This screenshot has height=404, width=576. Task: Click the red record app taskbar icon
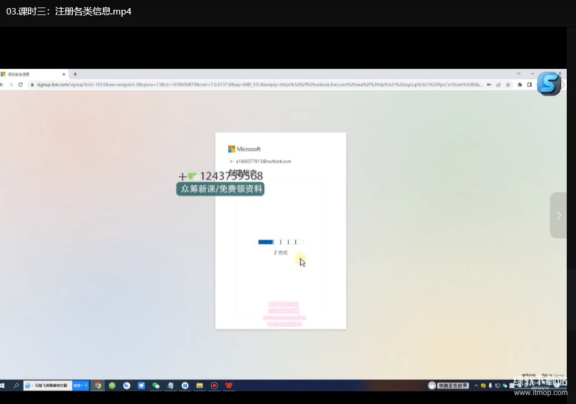pyautogui.click(x=214, y=385)
